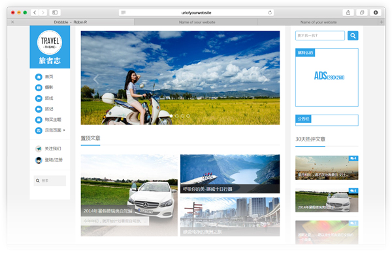This screenshot has width=392, height=256.
Task: Expand the 示范页面 submenu arrow
Action: tap(64, 130)
